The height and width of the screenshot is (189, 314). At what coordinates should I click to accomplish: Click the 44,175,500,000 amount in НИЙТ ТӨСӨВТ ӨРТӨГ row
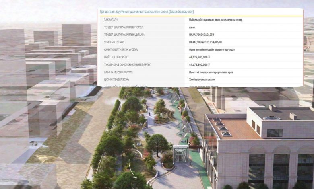pyautogui.click(x=199, y=57)
